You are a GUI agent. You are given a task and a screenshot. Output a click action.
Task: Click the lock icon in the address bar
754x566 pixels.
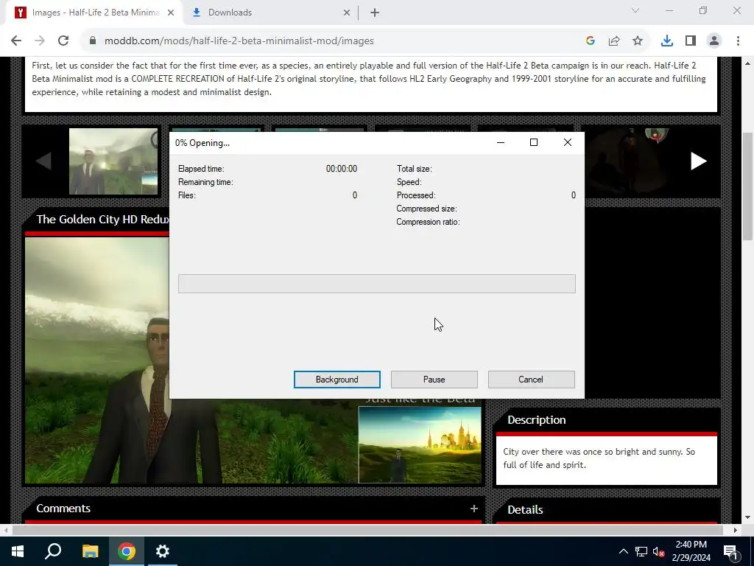(x=93, y=41)
